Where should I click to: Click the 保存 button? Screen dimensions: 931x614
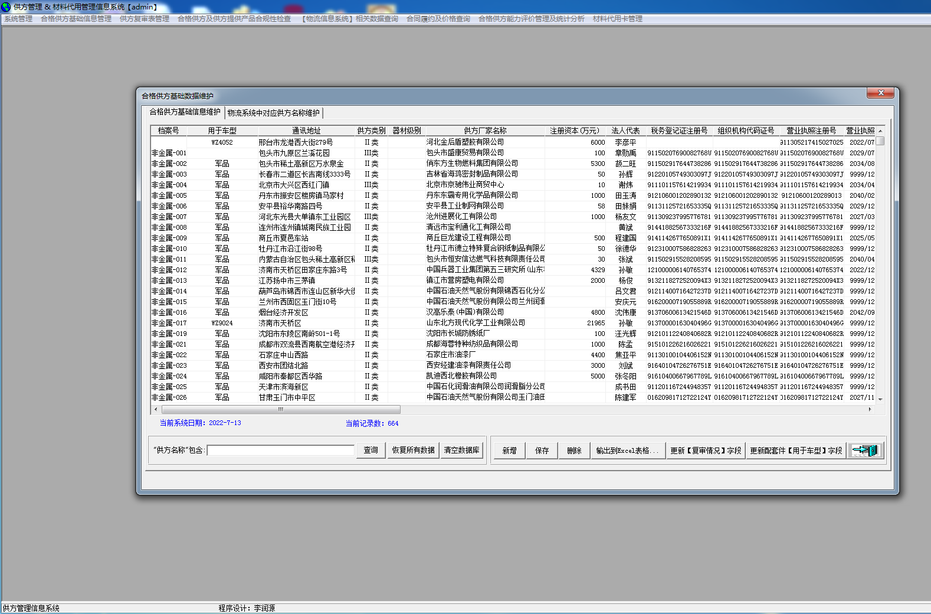(542, 450)
